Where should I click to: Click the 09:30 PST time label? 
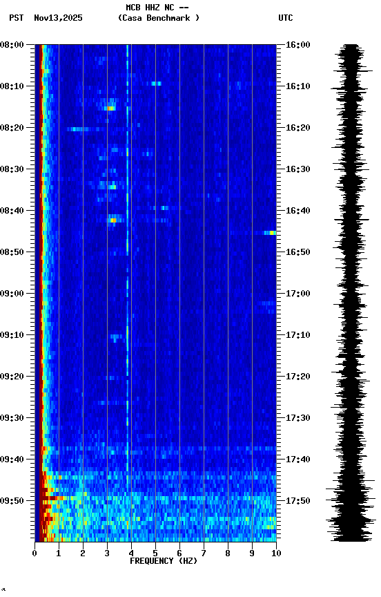click(12, 419)
